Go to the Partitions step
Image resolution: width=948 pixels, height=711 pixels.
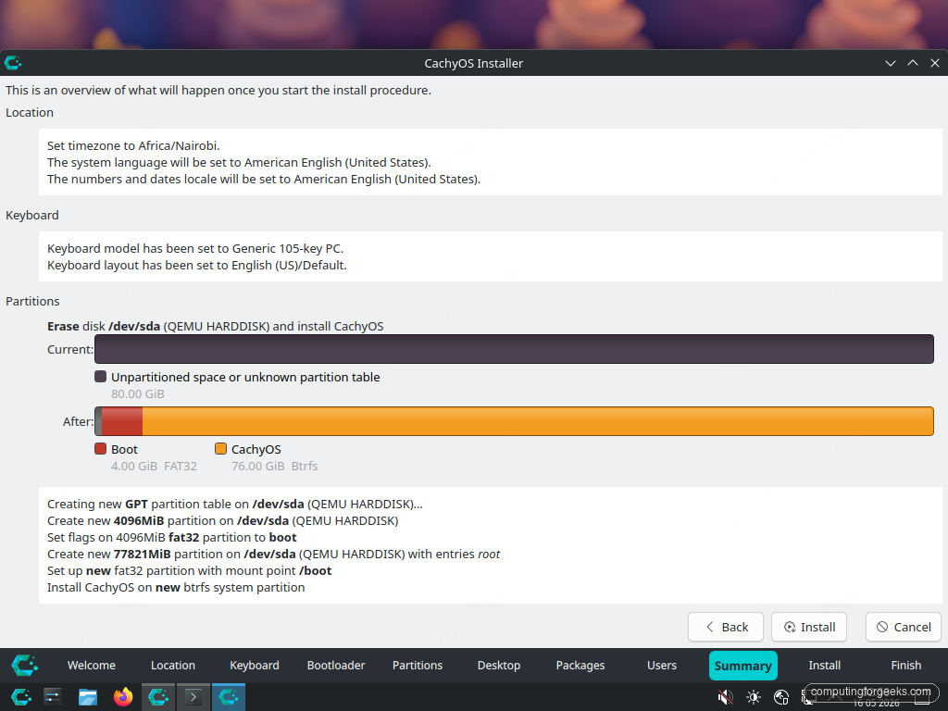418,665
